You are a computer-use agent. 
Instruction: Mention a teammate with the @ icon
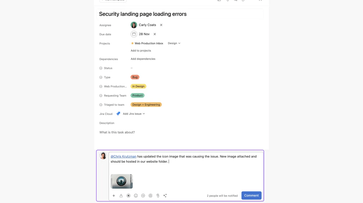click(143, 195)
